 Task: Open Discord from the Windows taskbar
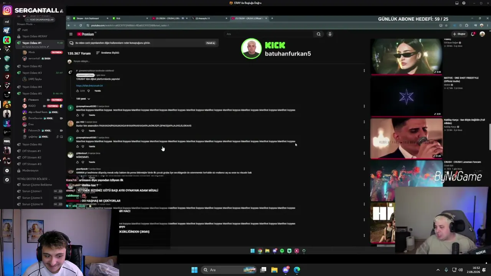[x=286, y=270]
